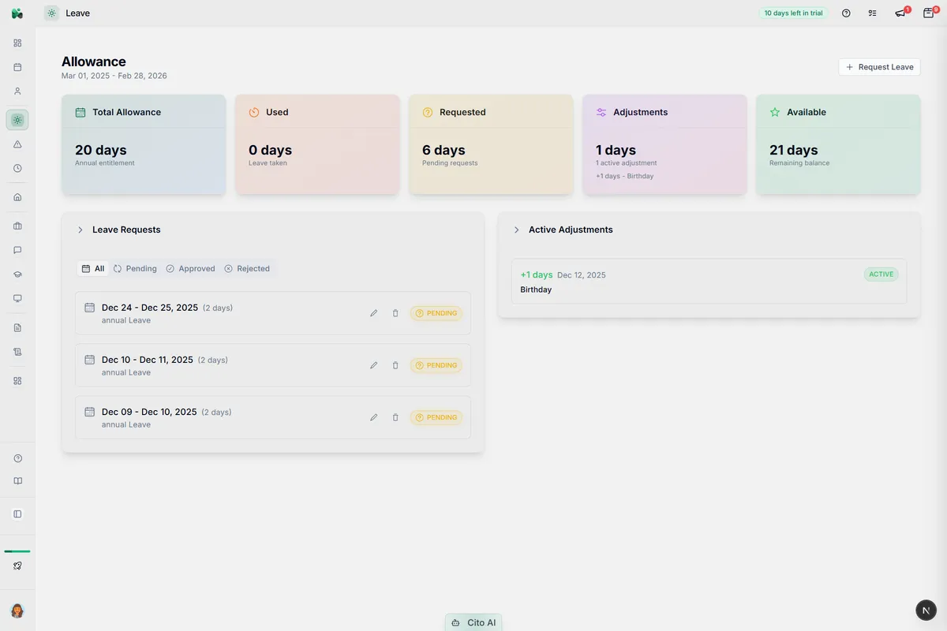Open the inbox icon with red badge
Viewport: 947px width, 631px height.
(x=929, y=13)
